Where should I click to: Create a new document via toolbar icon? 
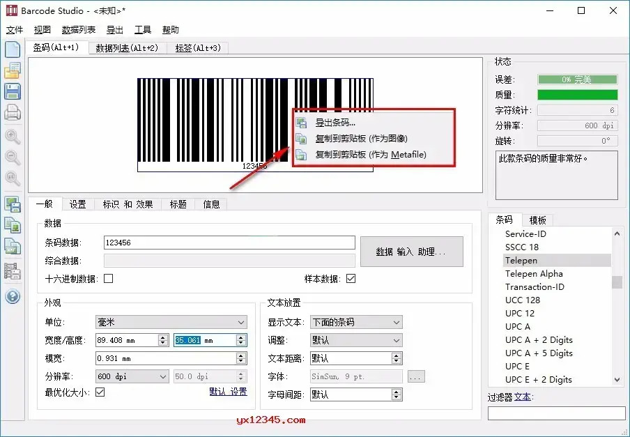13,49
